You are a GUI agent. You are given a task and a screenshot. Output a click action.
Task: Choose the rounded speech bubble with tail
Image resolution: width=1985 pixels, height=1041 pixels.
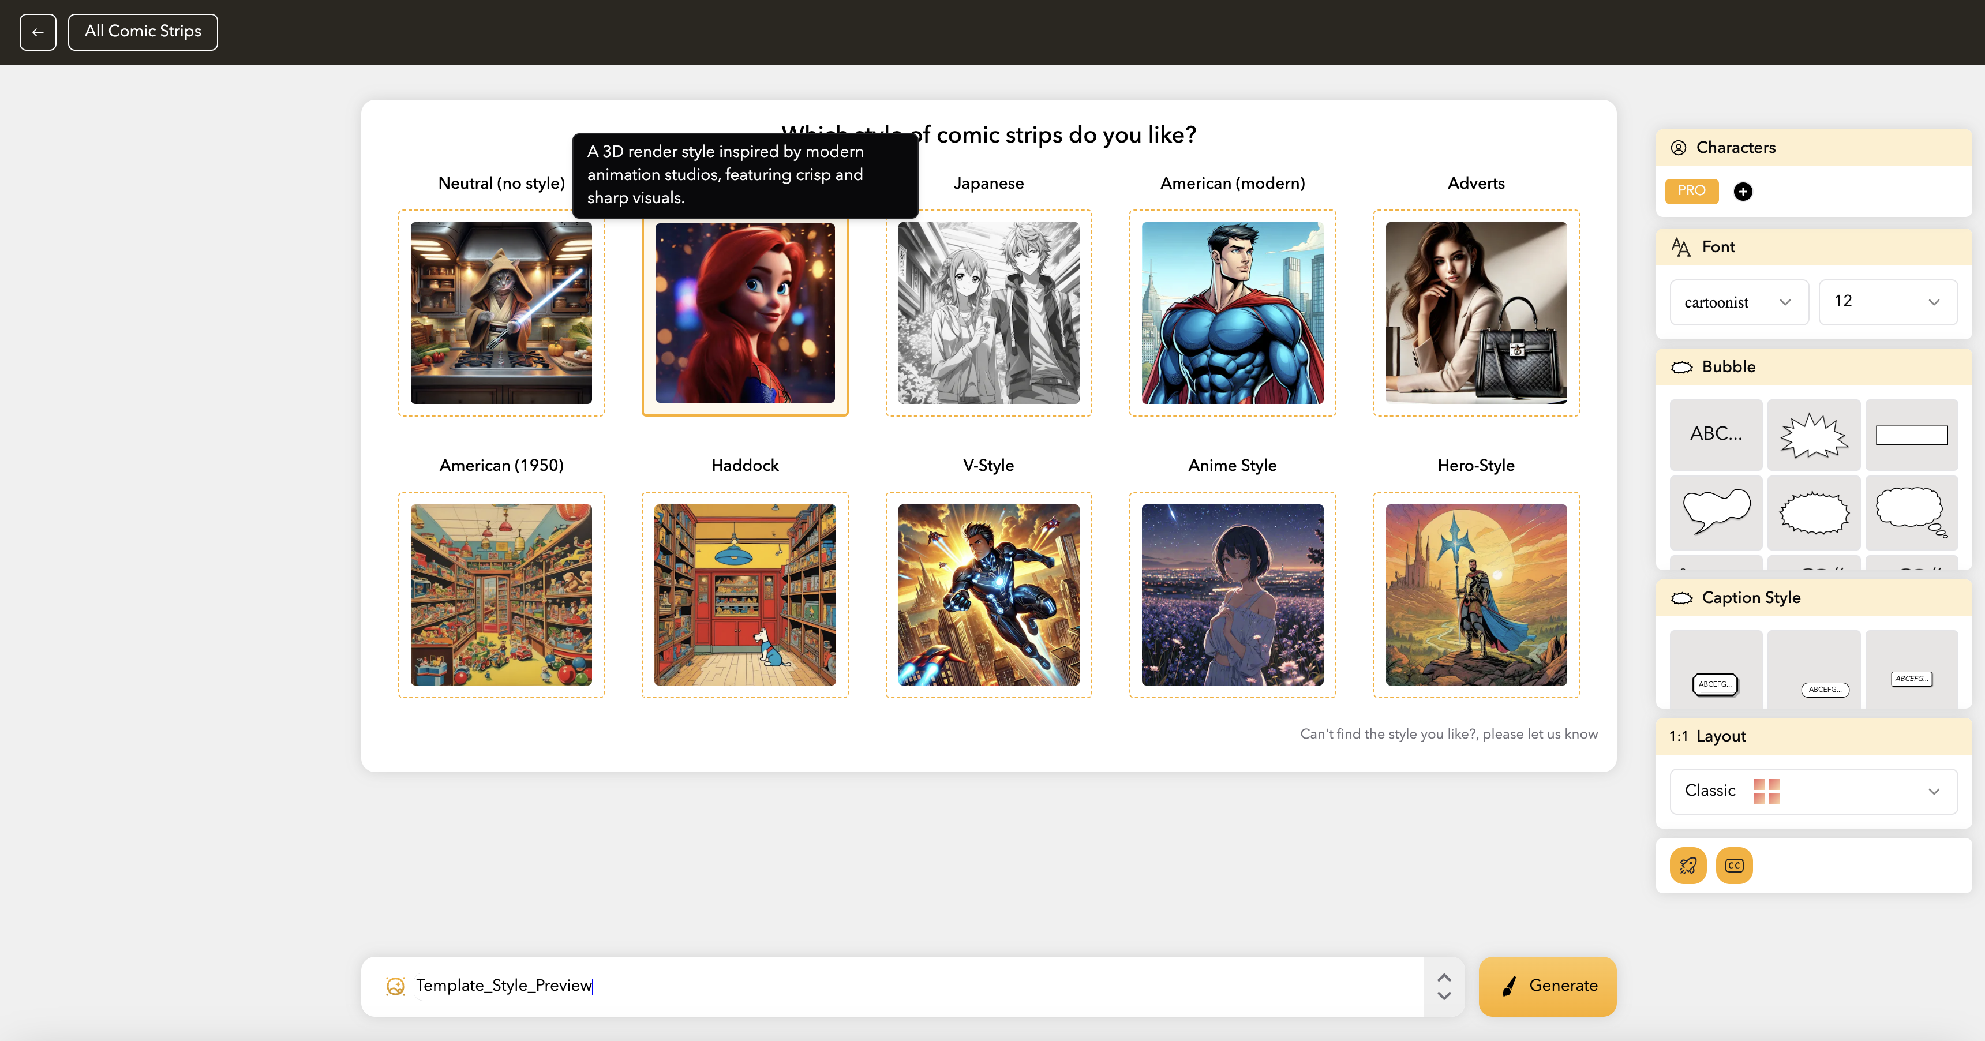coord(1716,512)
